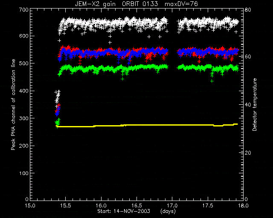Click the Peak PHA channel axis title
Image resolution: width=273 pixels, height=218 pixels.
13,104
